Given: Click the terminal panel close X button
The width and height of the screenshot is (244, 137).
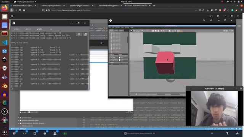Looking at the screenshot, I should click(79, 35).
